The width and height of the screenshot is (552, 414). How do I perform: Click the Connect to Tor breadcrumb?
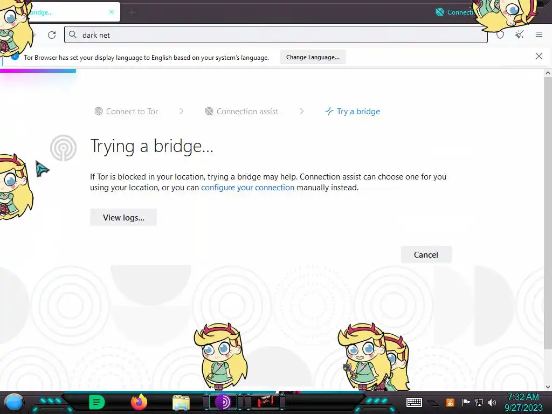126,111
